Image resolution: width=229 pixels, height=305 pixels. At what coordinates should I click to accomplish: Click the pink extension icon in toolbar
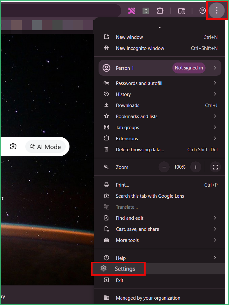click(x=131, y=11)
